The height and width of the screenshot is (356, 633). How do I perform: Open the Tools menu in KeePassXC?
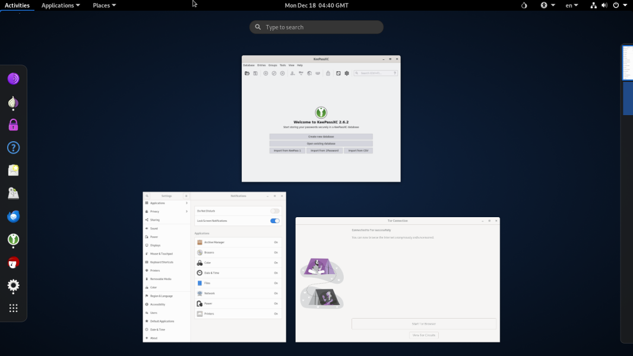pos(283,65)
